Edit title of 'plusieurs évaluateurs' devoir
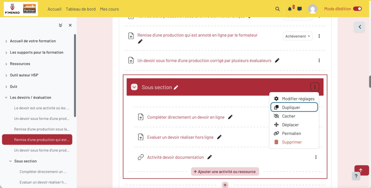The height and width of the screenshot is (188, 371). (x=277, y=60)
